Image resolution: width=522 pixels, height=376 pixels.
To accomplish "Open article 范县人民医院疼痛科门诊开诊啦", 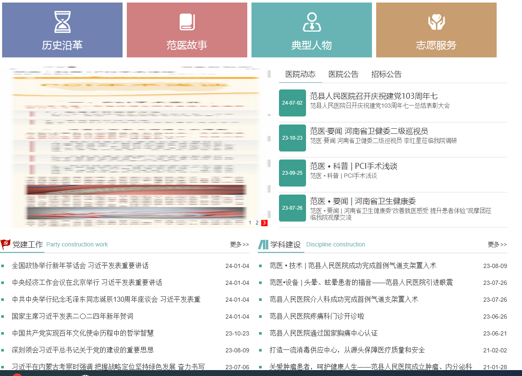I will [x=317, y=316].
